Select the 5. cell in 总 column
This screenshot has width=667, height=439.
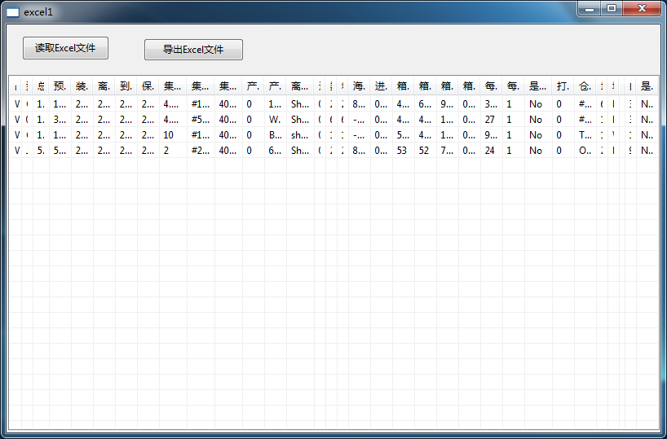coord(42,151)
